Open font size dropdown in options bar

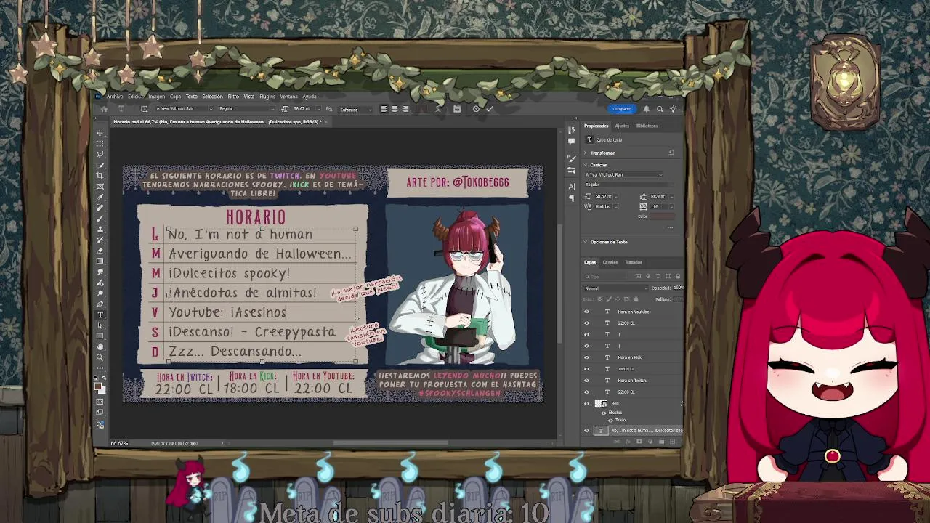tap(318, 109)
